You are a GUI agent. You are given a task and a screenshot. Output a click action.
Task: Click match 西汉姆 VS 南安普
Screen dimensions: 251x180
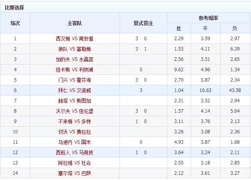pyautogui.click(x=75, y=39)
